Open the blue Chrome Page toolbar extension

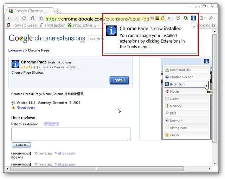click(193, 18)
